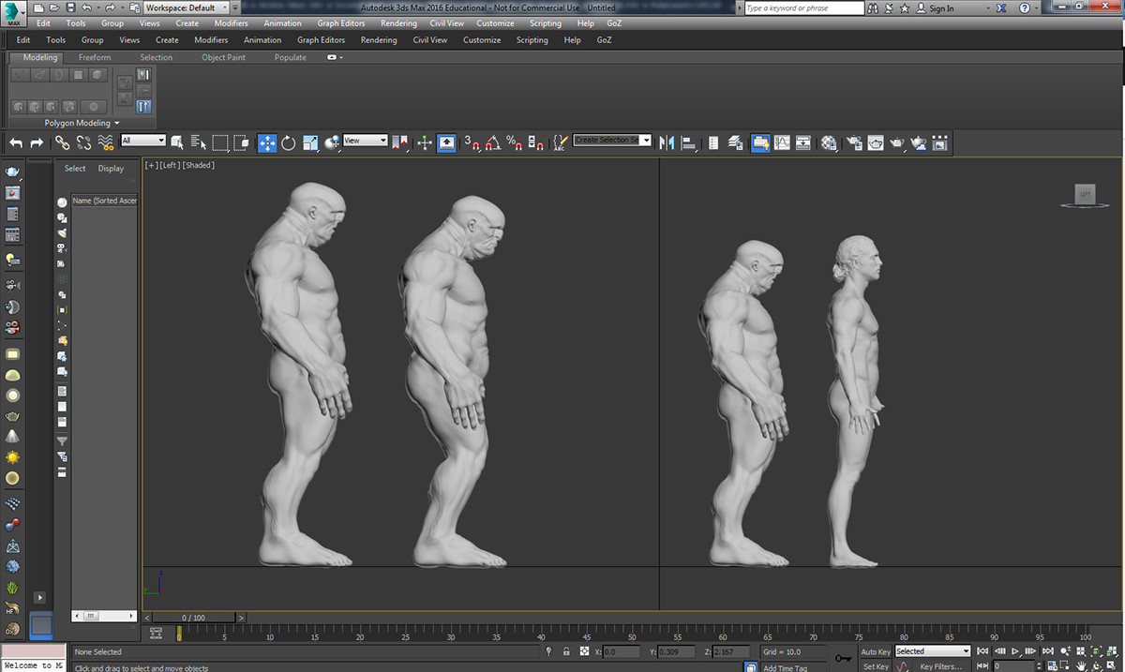Open key mode Selected dropdown
The image size is (1125, 672).
(933, 651)
